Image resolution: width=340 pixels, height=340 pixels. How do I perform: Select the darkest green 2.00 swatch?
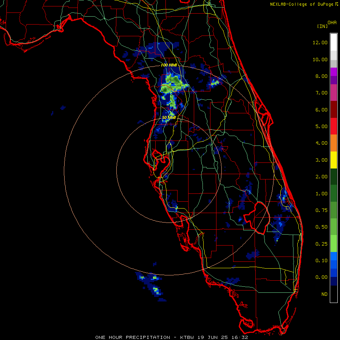[334, 177]
